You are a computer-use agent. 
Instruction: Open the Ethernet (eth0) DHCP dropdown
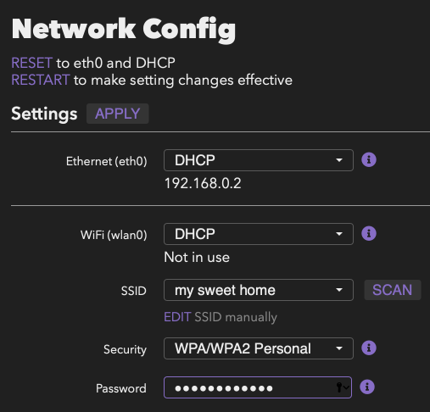click(x=259, y=160)
